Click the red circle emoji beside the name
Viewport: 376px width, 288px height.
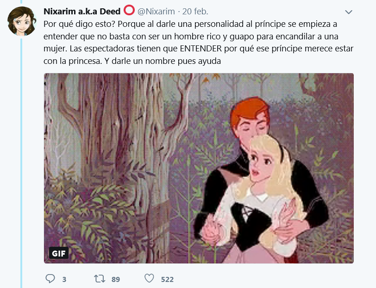pyautogui.click(x=129, y=10)
